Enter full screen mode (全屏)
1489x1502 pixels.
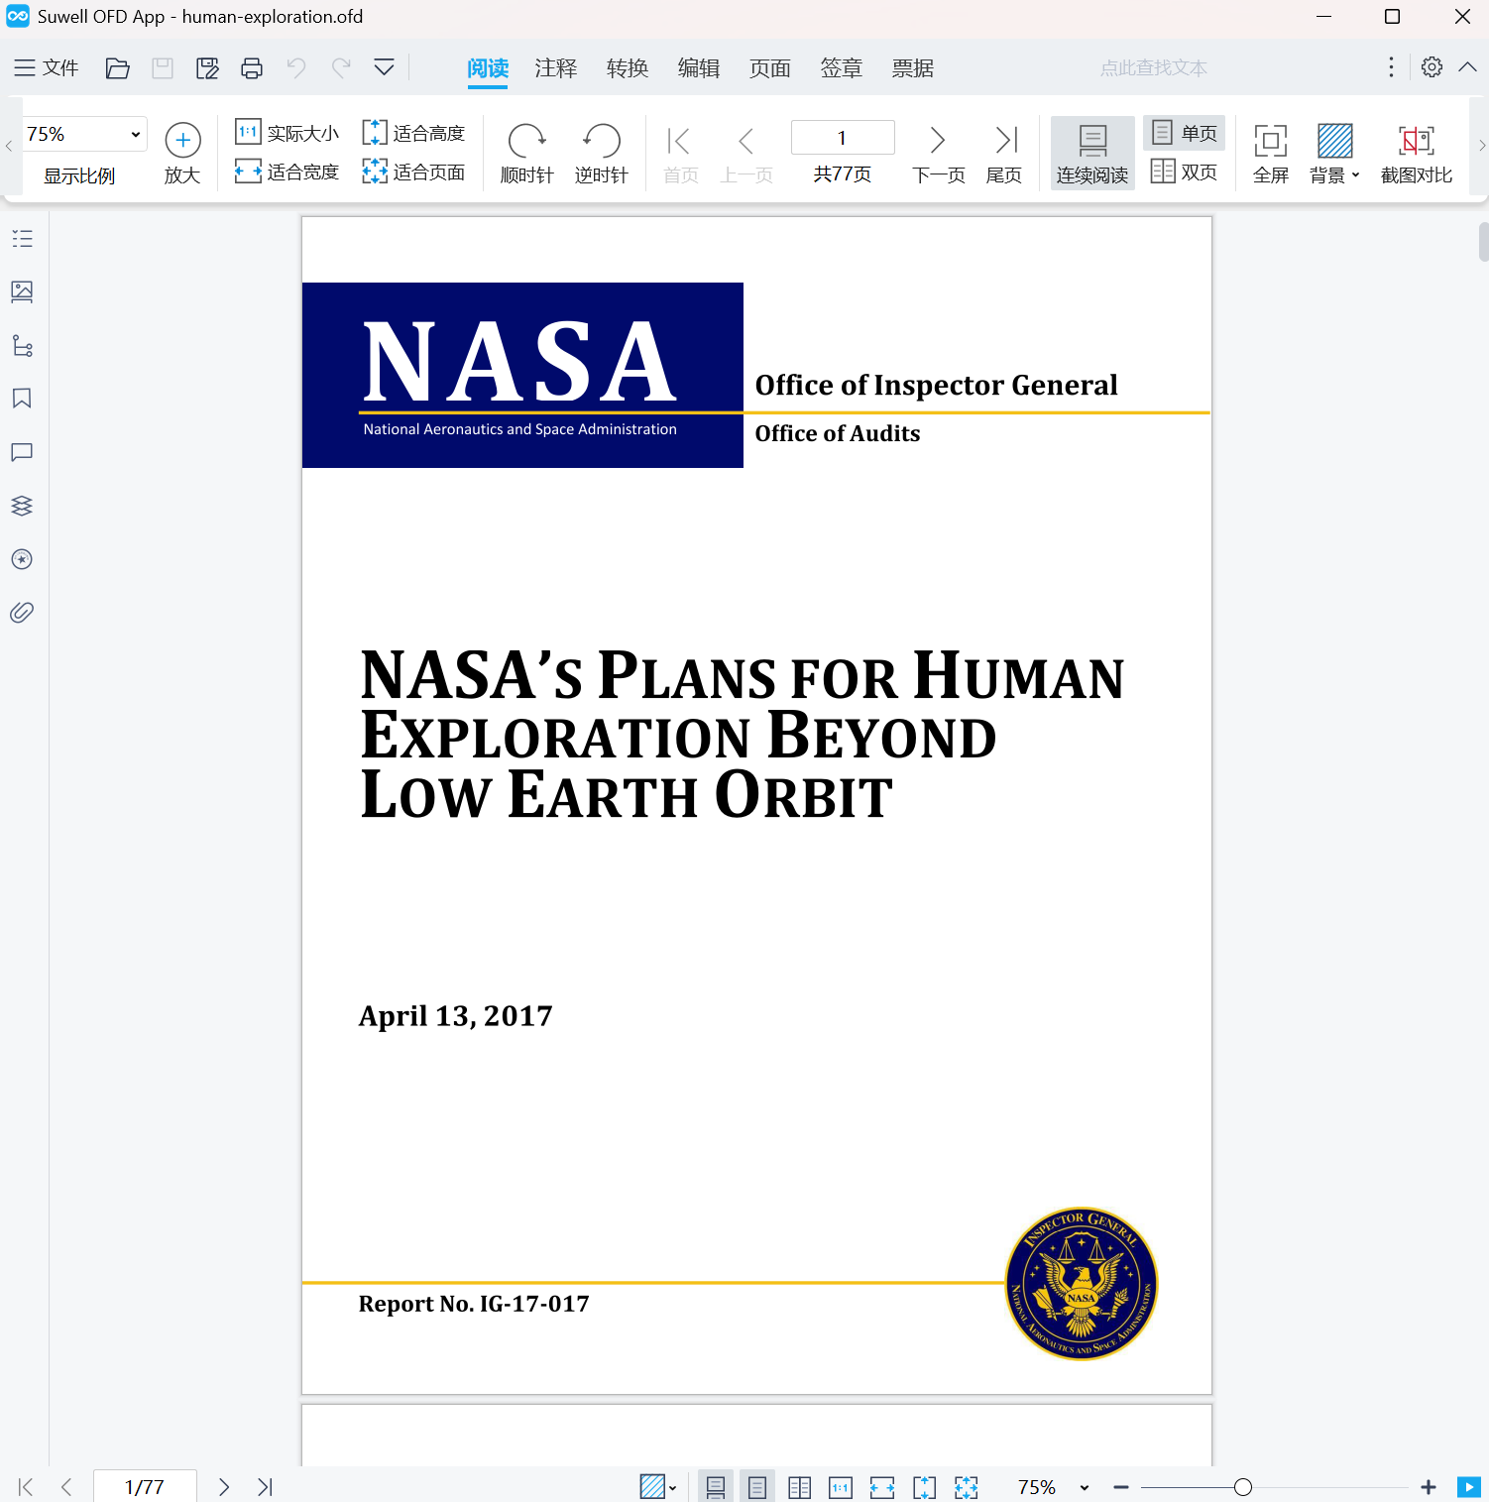pos(1270,151)
